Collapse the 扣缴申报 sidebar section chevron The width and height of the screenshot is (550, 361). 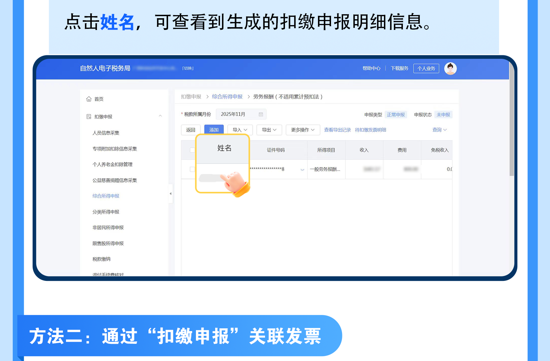coord(160,116)
